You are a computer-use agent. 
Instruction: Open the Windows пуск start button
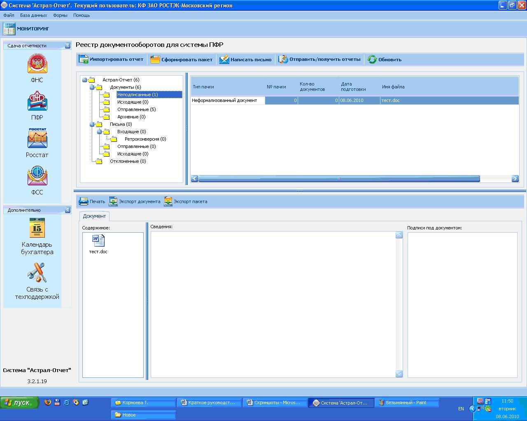point(19,402)
